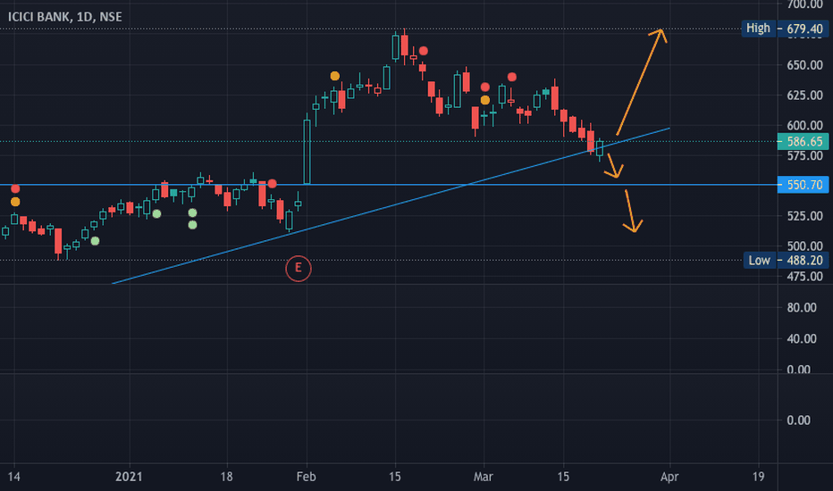Image resolution: width=833 pixels, height=491 pixels.
Task: Click the 18 date label on the time axis
Action: tap(226, 477)
